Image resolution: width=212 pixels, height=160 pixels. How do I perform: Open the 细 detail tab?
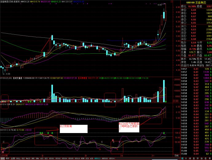point(190,158)
